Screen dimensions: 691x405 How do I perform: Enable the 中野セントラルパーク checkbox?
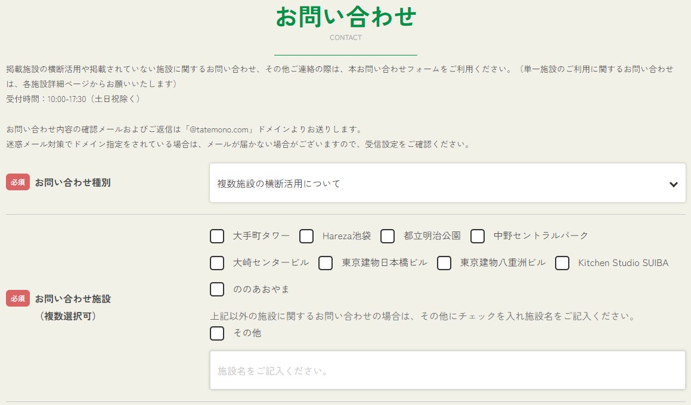coord(478,236)
